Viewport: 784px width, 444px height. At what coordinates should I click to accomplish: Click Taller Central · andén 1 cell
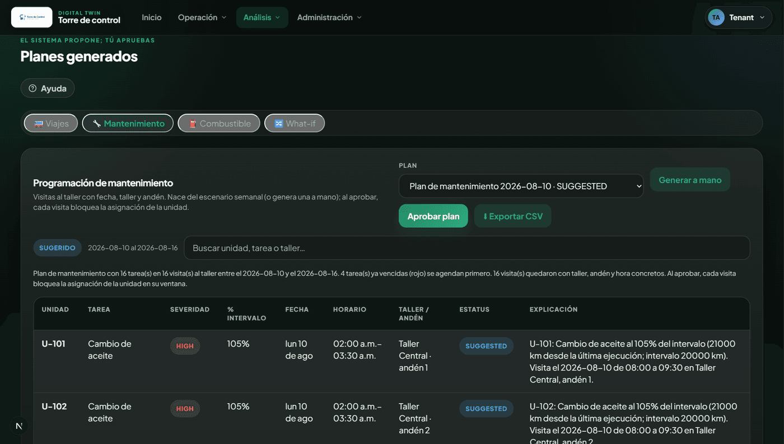[x=415, y=356]
